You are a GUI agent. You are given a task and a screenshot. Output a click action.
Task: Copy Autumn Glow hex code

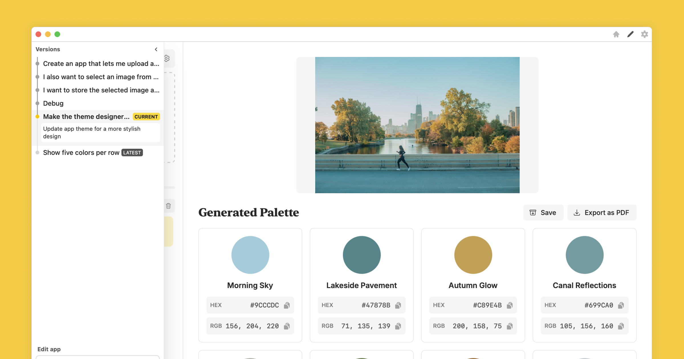click(x=510, y=305)
